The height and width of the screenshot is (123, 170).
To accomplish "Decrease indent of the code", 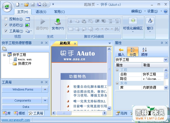I will point(104,21).
